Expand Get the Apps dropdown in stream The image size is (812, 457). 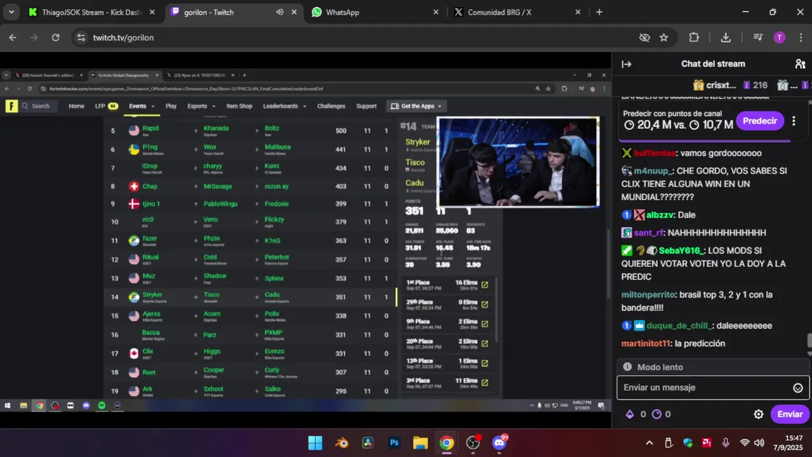(416, 106)
